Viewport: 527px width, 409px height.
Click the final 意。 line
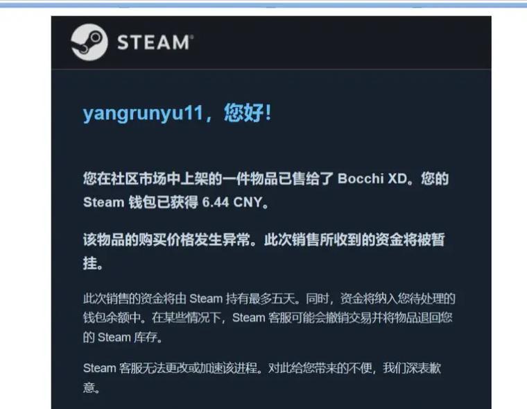92,387
